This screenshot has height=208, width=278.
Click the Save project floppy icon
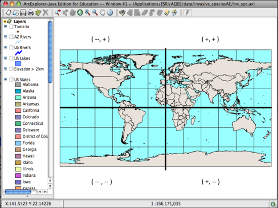coord(23,13)
